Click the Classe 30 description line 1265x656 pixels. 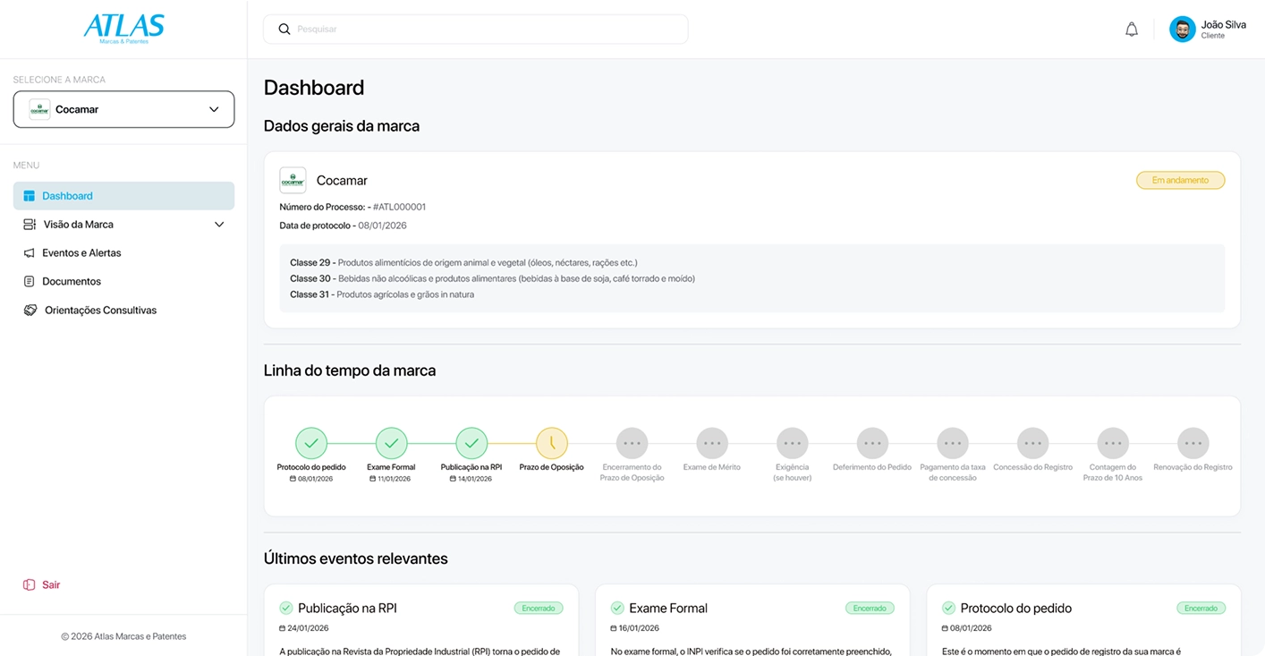[492, 278]
